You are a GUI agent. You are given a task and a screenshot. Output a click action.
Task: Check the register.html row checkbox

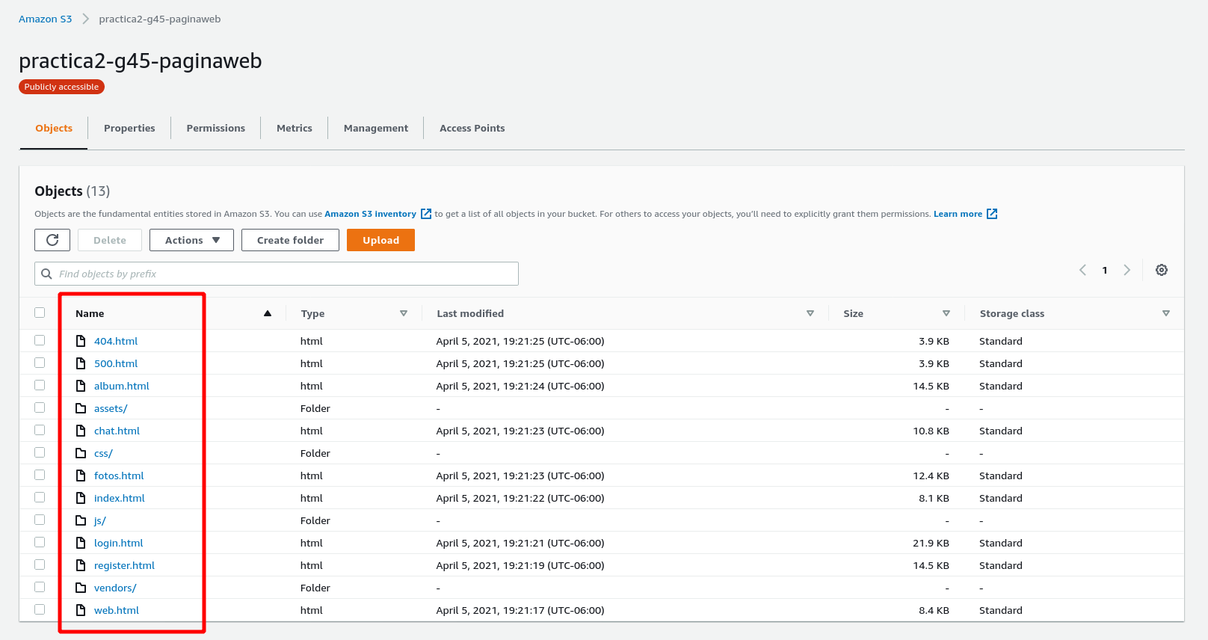click(40, 564)
